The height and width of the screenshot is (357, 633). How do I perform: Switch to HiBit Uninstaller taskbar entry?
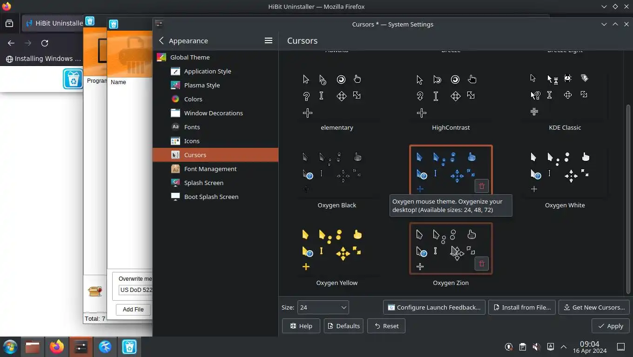click(129, 347)
